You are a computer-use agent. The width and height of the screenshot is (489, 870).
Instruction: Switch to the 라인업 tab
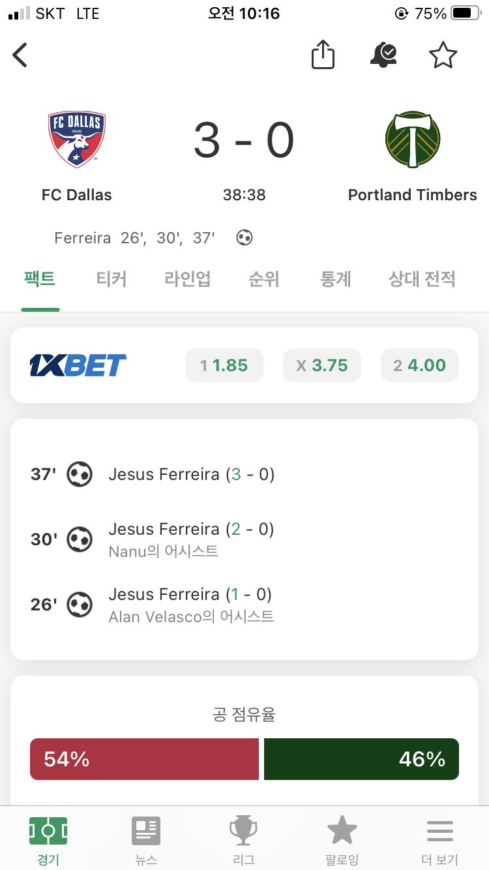click(188, 280)
